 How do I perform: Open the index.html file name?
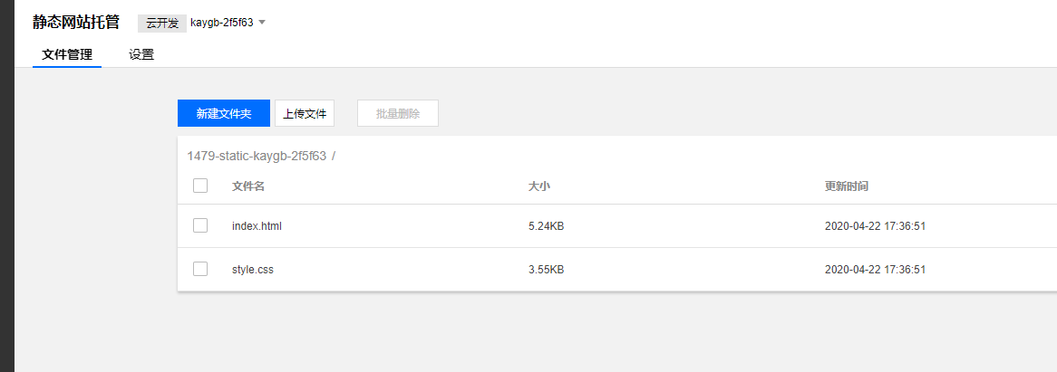pos(257,226)
